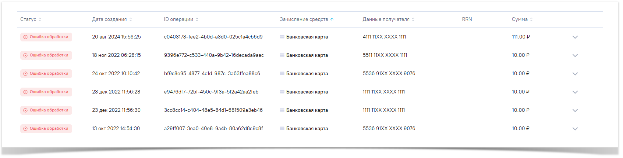
Task: Open details chevron for 24 окт 2022 row
Action: tap(575, 74)
